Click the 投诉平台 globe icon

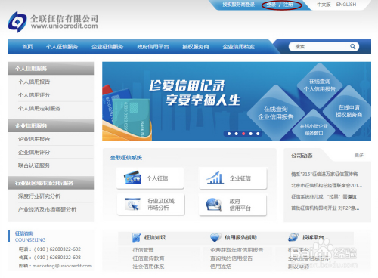[x=293, y=237]
